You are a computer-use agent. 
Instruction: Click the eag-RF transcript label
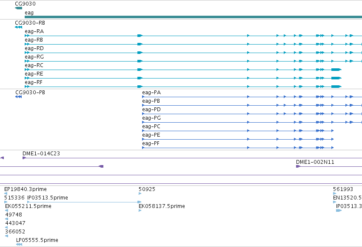(x=34, y=82)
